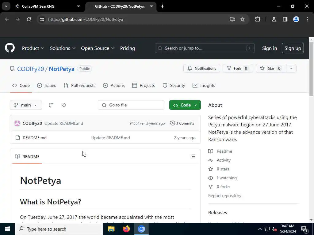The image size is (314, 235).
Task: Click Report repository link
Action: pyautogui.click(x=225, y=196)
